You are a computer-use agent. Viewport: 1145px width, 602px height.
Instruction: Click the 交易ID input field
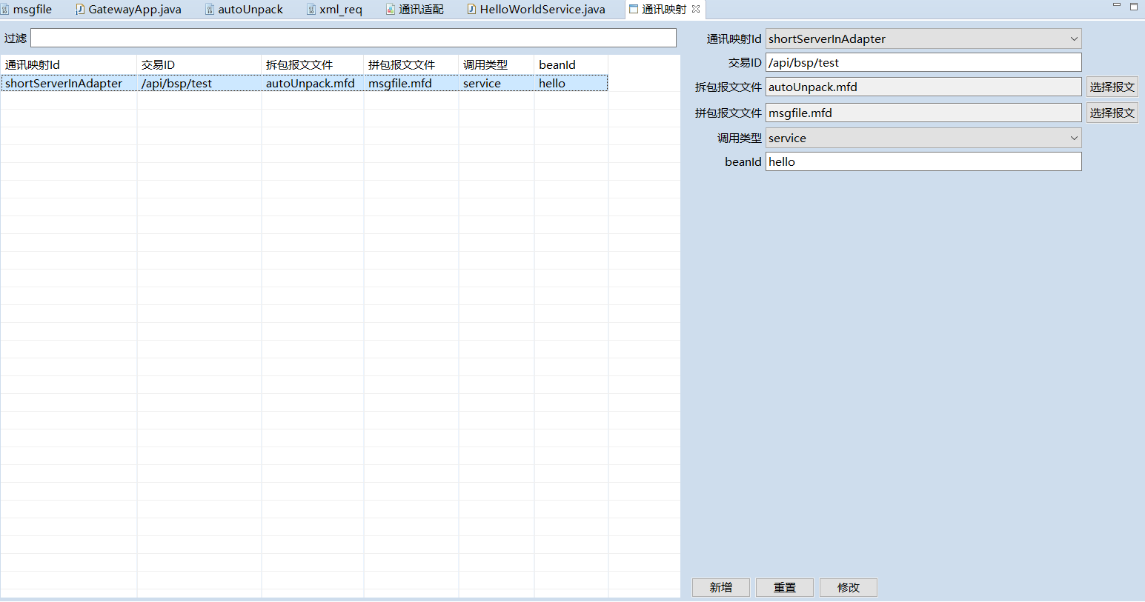pos(923,63)
